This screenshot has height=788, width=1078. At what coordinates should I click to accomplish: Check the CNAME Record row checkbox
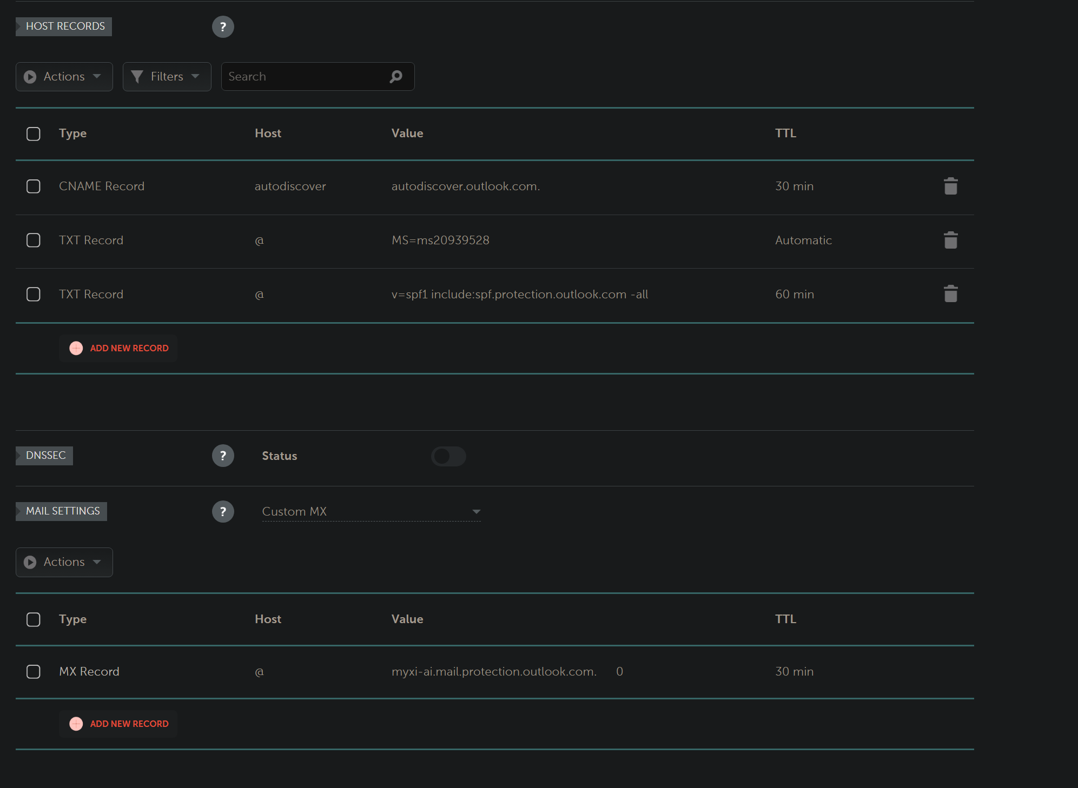[x=34, y=186]
